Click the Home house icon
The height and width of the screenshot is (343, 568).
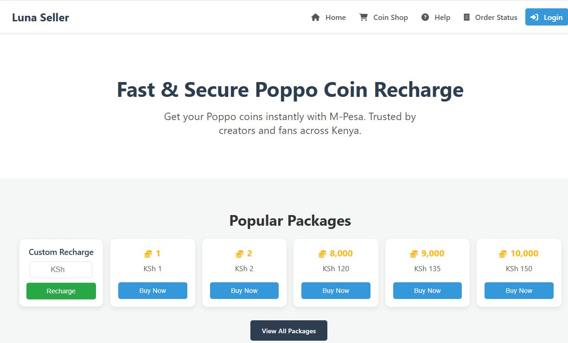click(x=315, y=18)
